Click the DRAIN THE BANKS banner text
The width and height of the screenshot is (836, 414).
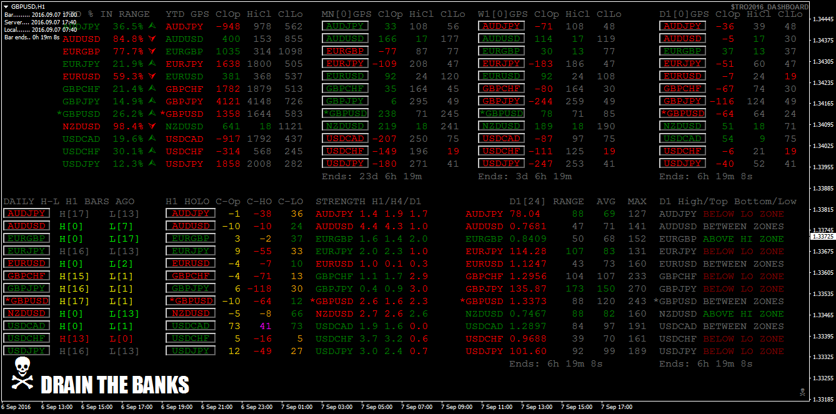[115, 385]
